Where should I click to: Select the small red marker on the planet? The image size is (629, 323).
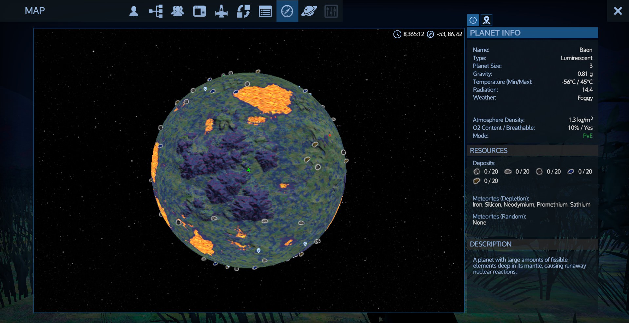pos(330,135)
